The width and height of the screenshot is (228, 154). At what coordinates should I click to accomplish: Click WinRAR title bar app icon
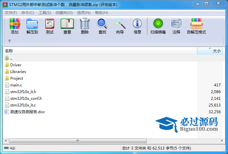coord(5,4)
